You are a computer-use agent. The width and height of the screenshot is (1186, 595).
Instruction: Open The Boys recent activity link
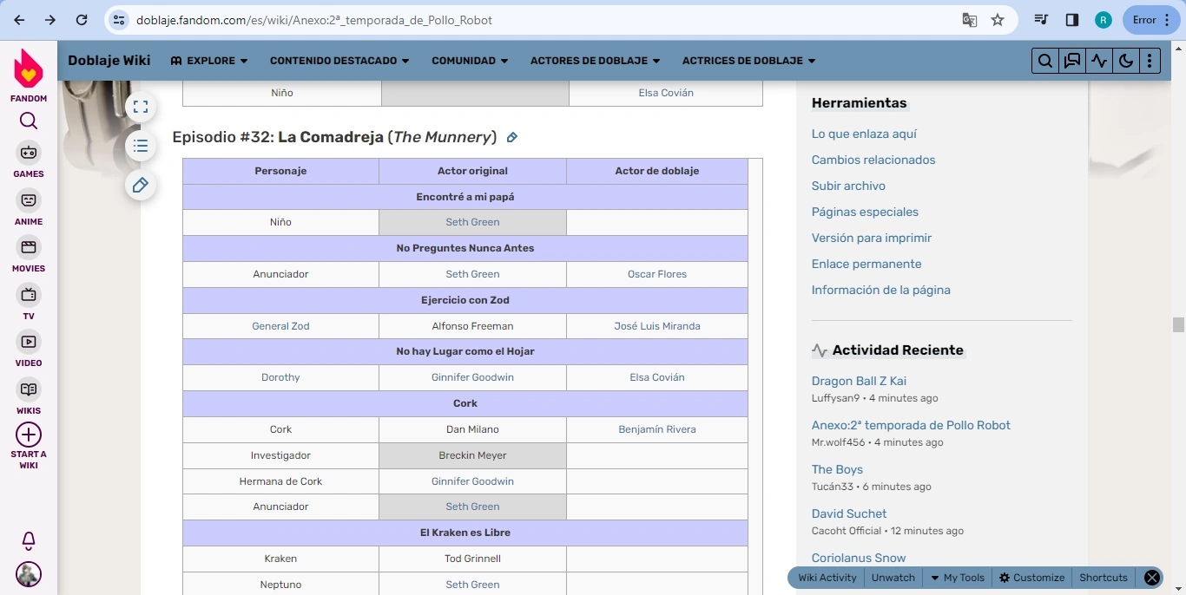tap(837, 469)
